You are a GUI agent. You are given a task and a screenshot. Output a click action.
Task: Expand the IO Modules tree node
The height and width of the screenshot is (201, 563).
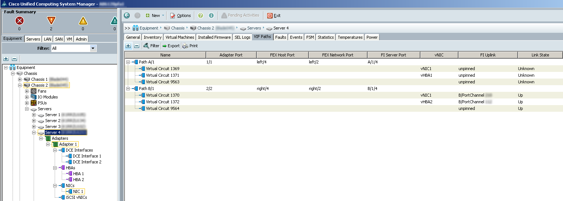27,97
